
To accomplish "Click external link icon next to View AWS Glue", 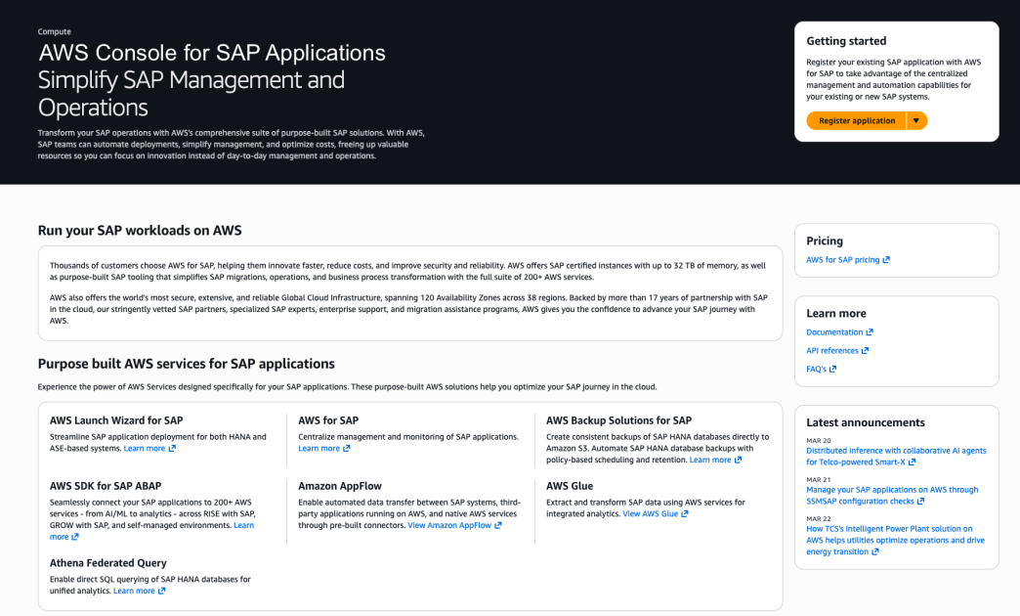I will 684,514.
